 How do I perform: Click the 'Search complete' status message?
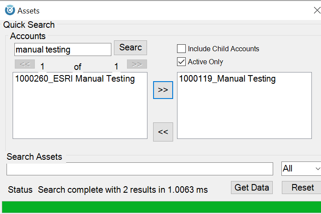point(123,190)
